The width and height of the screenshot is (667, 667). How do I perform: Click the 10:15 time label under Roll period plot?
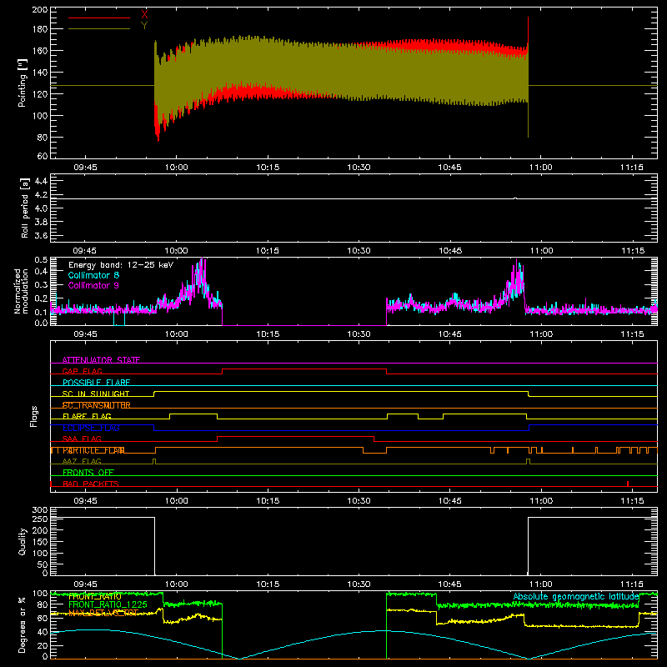(268, 251)
